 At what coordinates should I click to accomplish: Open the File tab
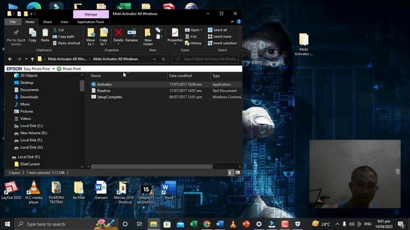click(13, 22)
